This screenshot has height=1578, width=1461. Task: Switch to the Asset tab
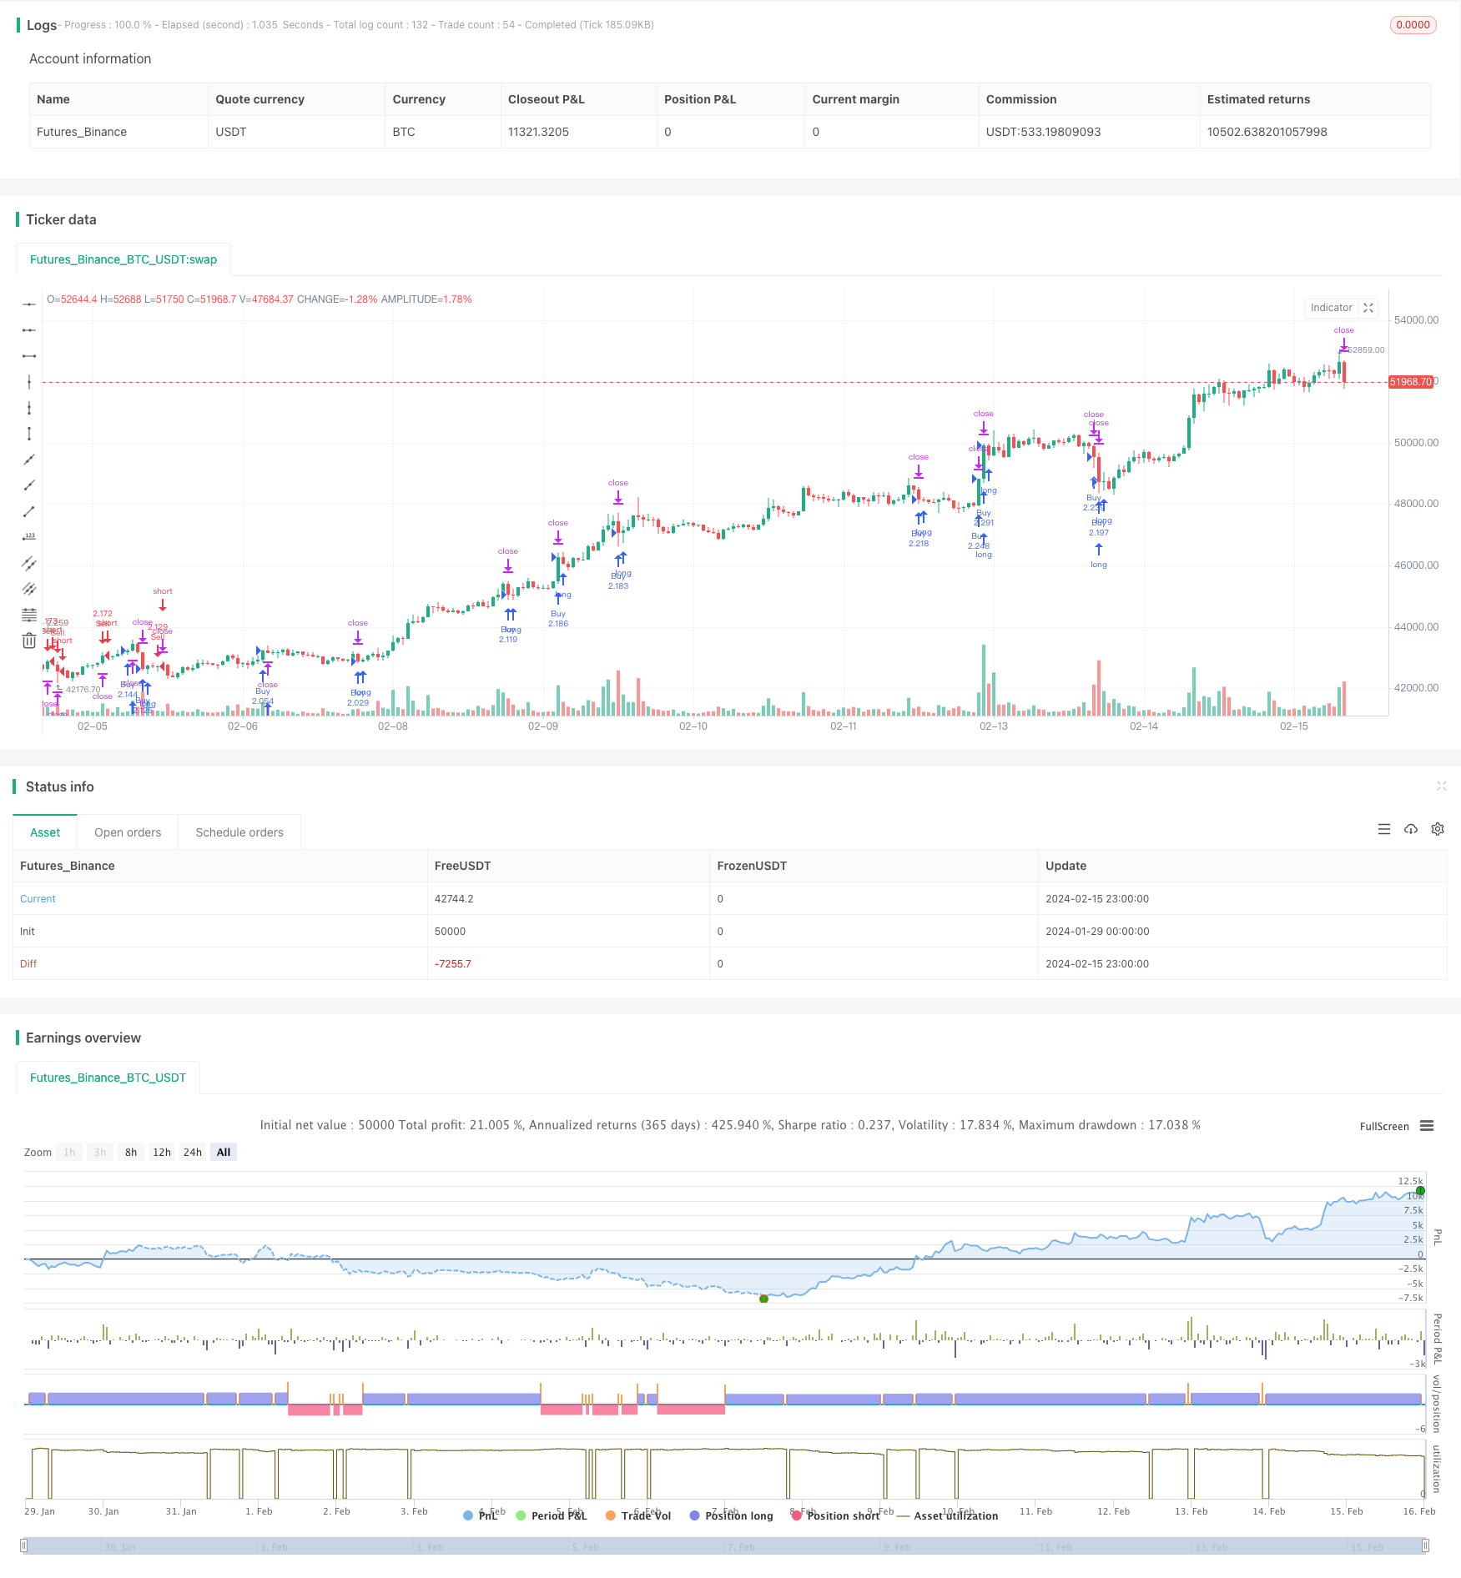[x=45, y=832]
